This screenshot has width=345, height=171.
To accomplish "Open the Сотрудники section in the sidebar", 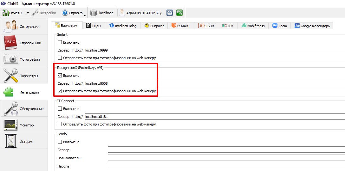I will pyautogui.click(x=24, y=27).
